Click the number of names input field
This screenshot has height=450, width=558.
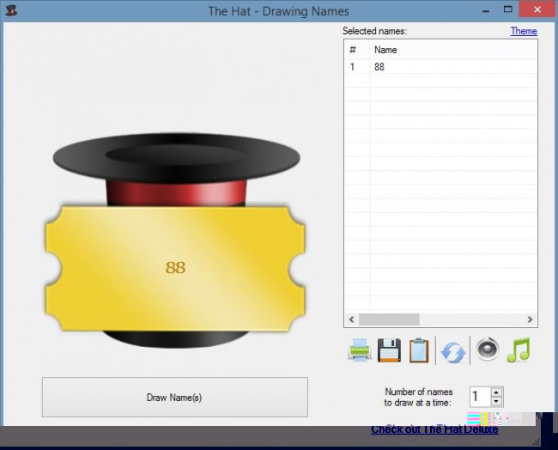pos(479,397)
